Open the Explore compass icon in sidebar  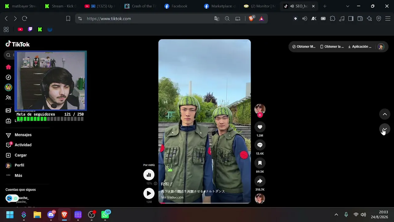[x=8, y=77]
